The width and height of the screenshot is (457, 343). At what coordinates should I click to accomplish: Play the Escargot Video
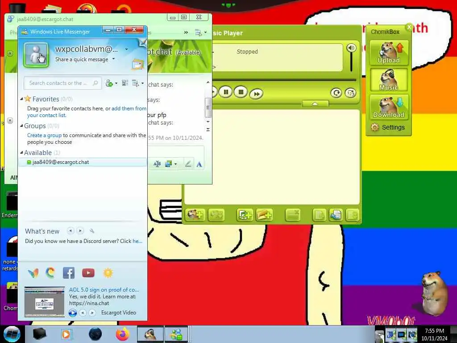point(73,313)
